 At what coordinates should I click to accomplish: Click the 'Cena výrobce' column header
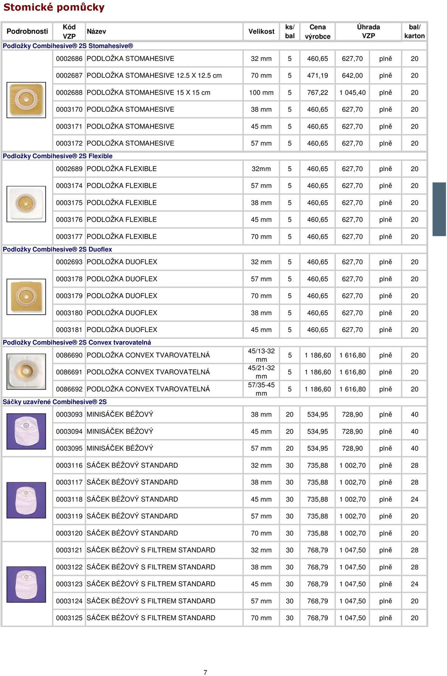(318, 32)
